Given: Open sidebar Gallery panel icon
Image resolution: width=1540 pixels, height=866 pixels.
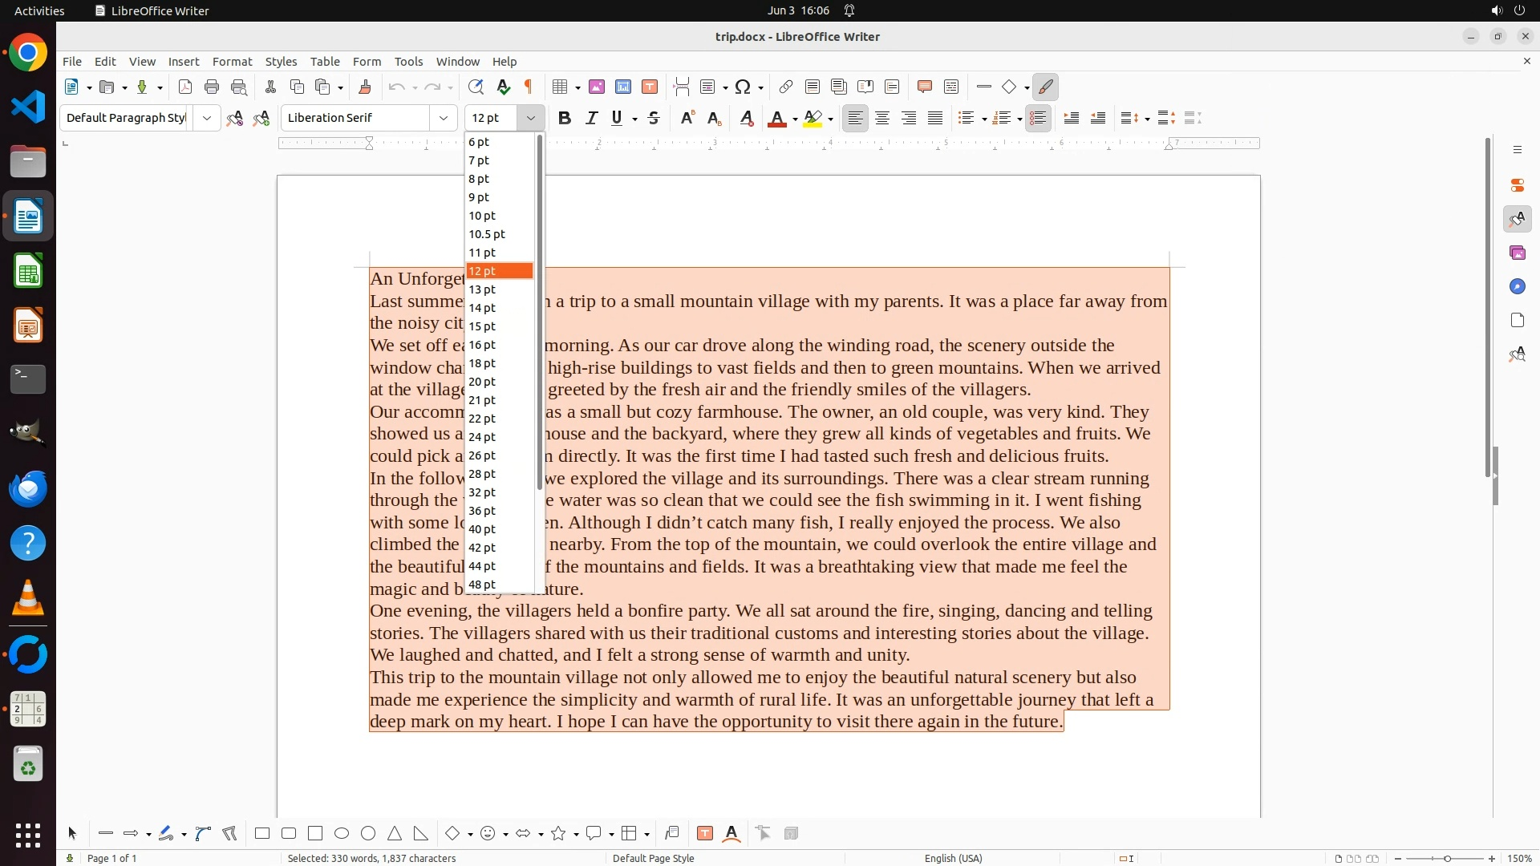Looking at the screenshot, I should (x=1517, y=253).
